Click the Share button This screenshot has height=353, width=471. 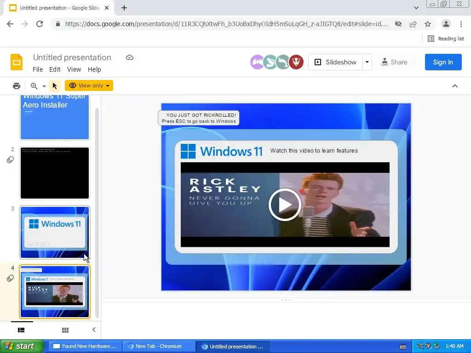point(394,62)
